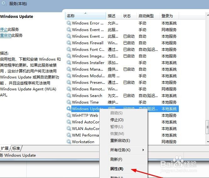Sort by the 状态 column header
The width and height of the screenshot is (209, 178).
pyautogui.click(x=129, y=16)
